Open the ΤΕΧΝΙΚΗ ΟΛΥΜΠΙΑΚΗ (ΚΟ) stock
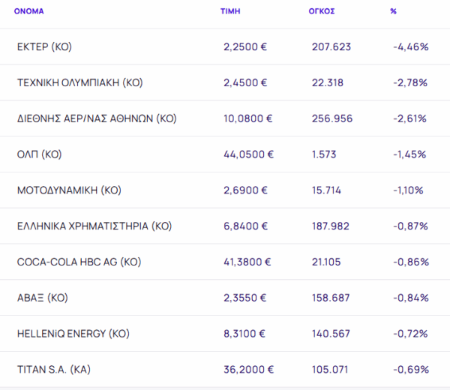 point(80,82)
